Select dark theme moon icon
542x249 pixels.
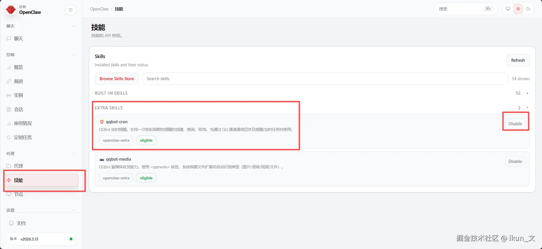(528, 9)
